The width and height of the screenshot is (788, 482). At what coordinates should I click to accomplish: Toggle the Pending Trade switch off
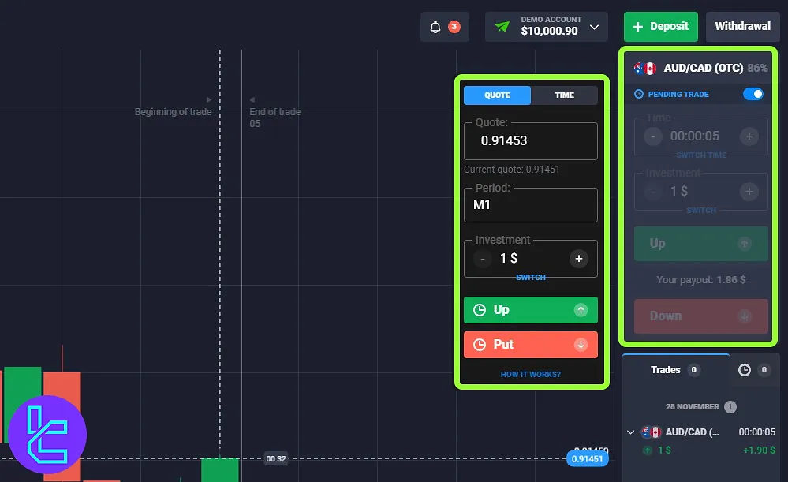753,94
